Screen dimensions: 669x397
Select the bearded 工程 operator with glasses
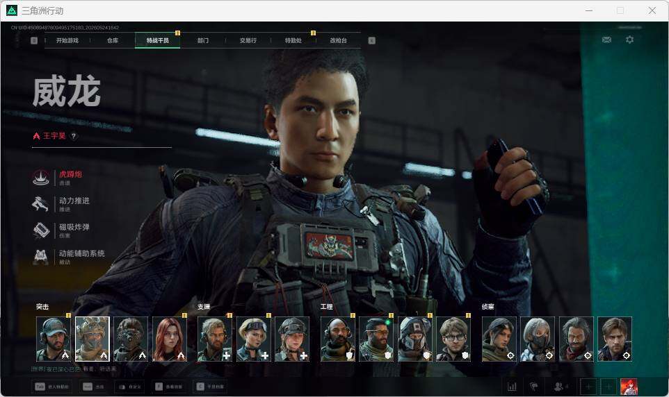point(376,339)
